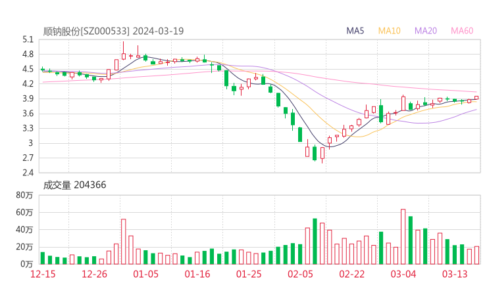Click the 3.6 price axis label

tap(28, 114)
